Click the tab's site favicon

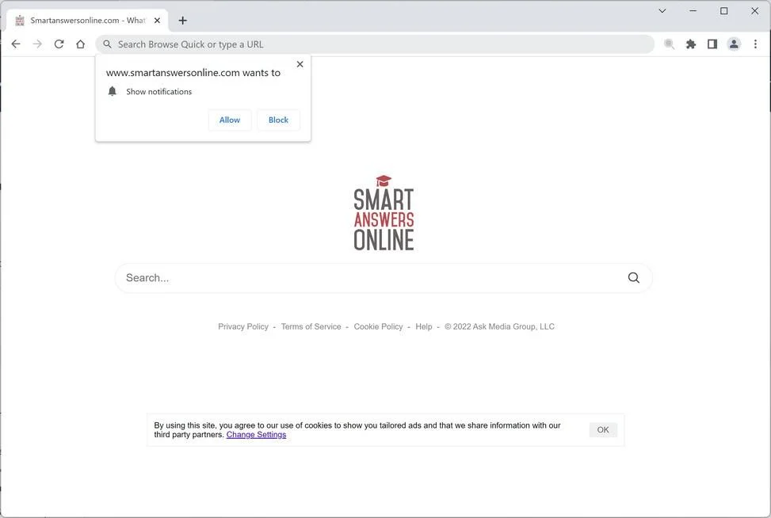coord(20,21)
